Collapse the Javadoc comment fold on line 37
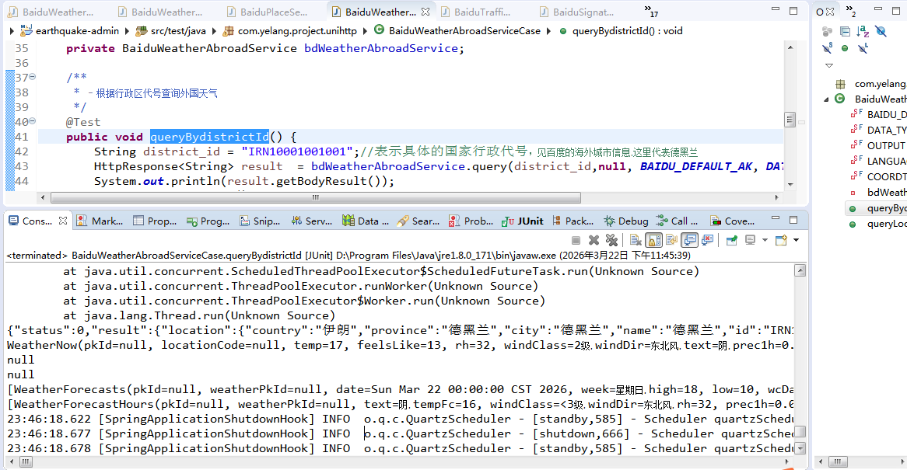This screenshot has width=907, height=470. (x=33, y=76)
